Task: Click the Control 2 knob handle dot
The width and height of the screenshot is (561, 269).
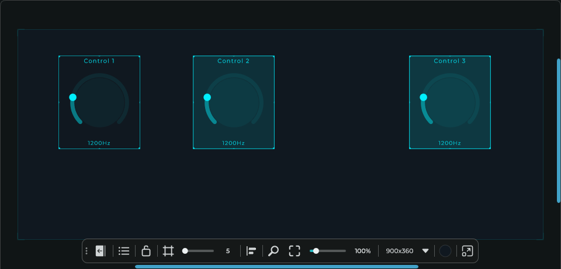Action: 207,98
